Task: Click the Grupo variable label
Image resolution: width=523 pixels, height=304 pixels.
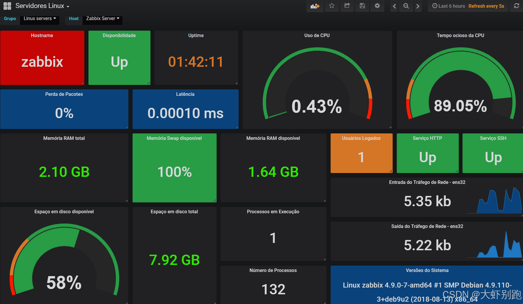Action: 10,19
